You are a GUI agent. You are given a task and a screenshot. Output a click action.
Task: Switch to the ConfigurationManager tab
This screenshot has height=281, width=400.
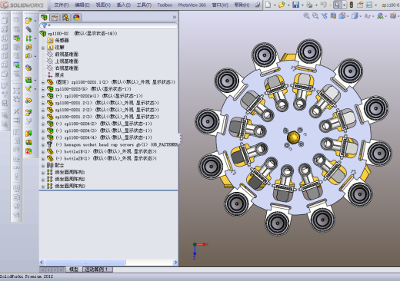pos(65,17)
